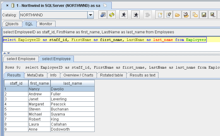The width and height of the screenshot is (220, 136).
Task: Close the Northwind session tab
Action: tap(7, 6)
